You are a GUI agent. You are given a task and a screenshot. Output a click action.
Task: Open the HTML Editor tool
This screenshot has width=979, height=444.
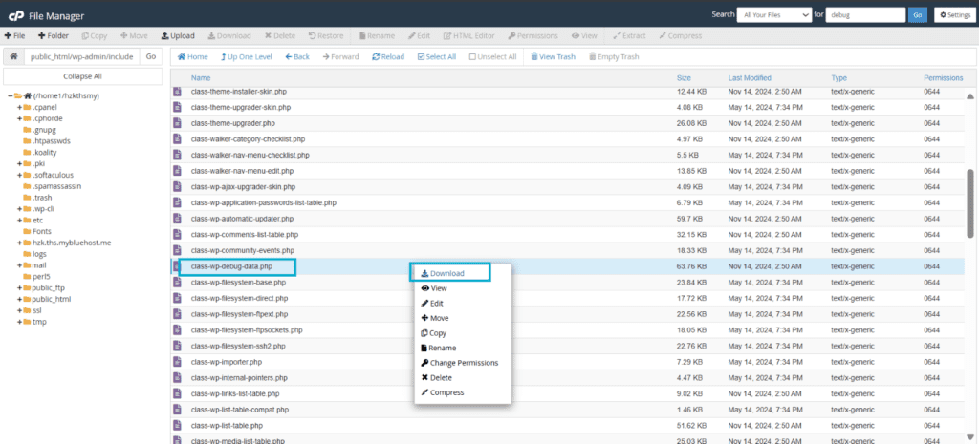pos(468,36)
